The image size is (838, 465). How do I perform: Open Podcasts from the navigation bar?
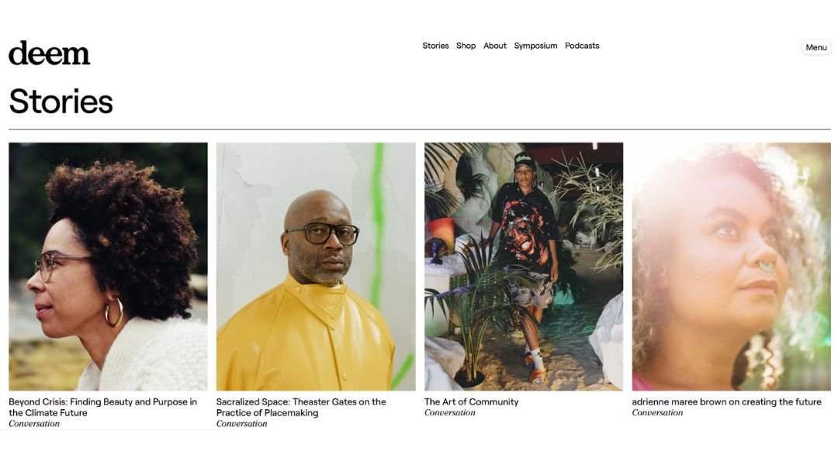tap(582, 46)
